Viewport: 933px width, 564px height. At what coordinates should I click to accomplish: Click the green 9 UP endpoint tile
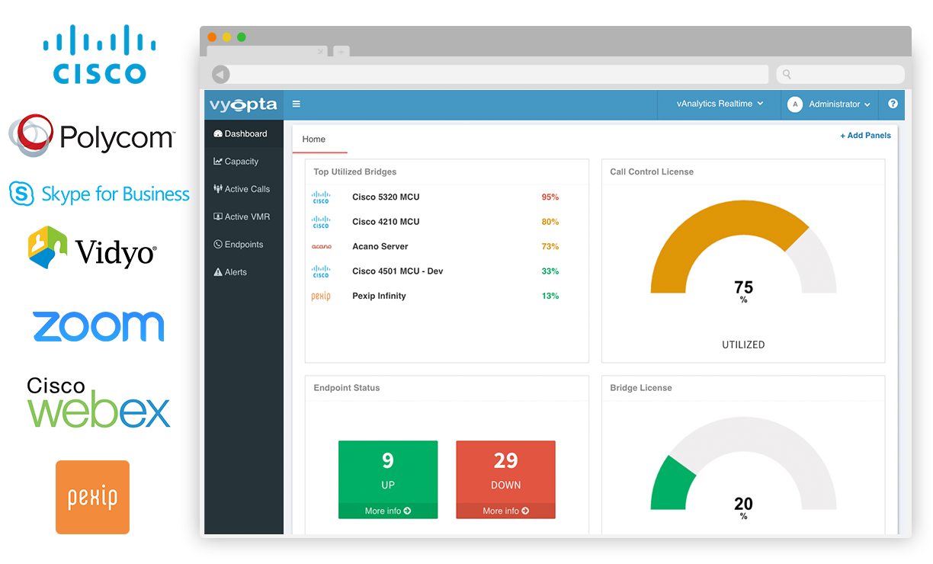pyautogui.click(x=388, y=479)
